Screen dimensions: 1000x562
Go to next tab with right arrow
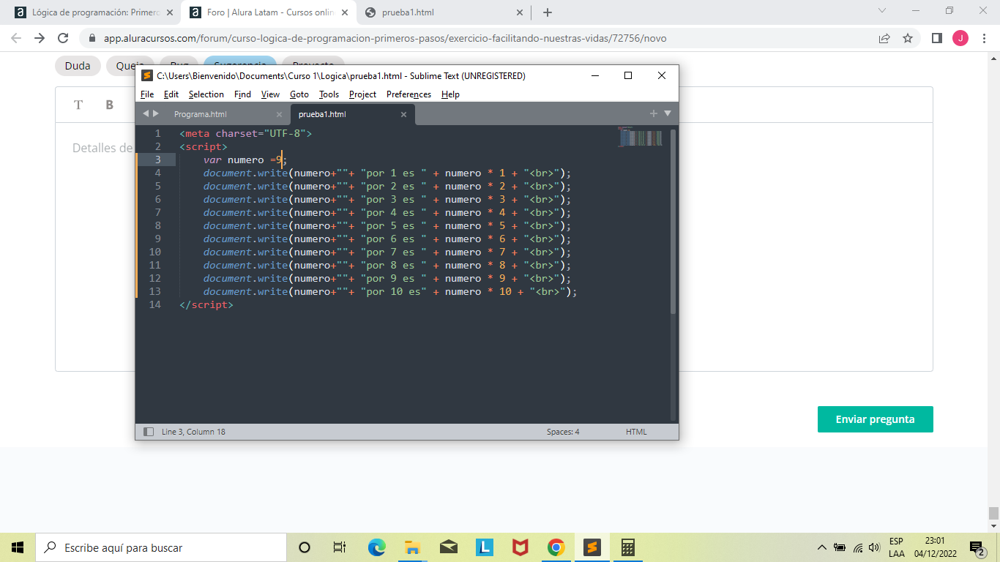coord(155,113)
